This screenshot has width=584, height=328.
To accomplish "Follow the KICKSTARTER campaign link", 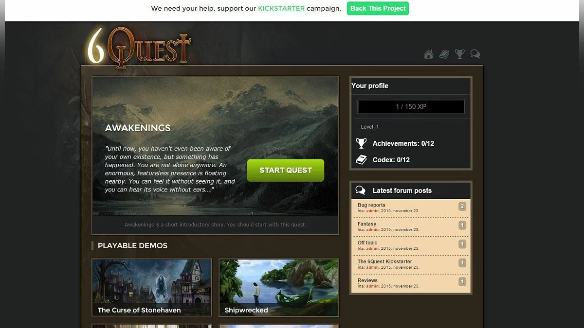I will pos(281,8).
